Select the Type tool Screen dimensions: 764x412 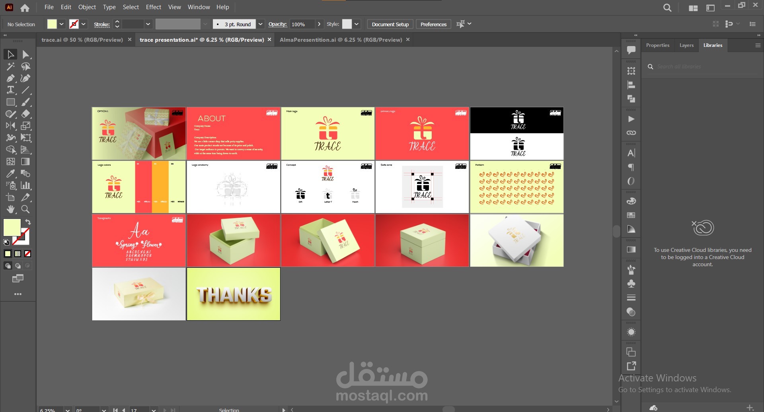(10, 90)
